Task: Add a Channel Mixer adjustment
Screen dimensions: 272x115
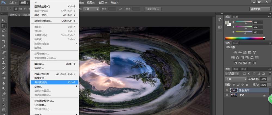Action: pyautogui.click(x=252, y=58)
